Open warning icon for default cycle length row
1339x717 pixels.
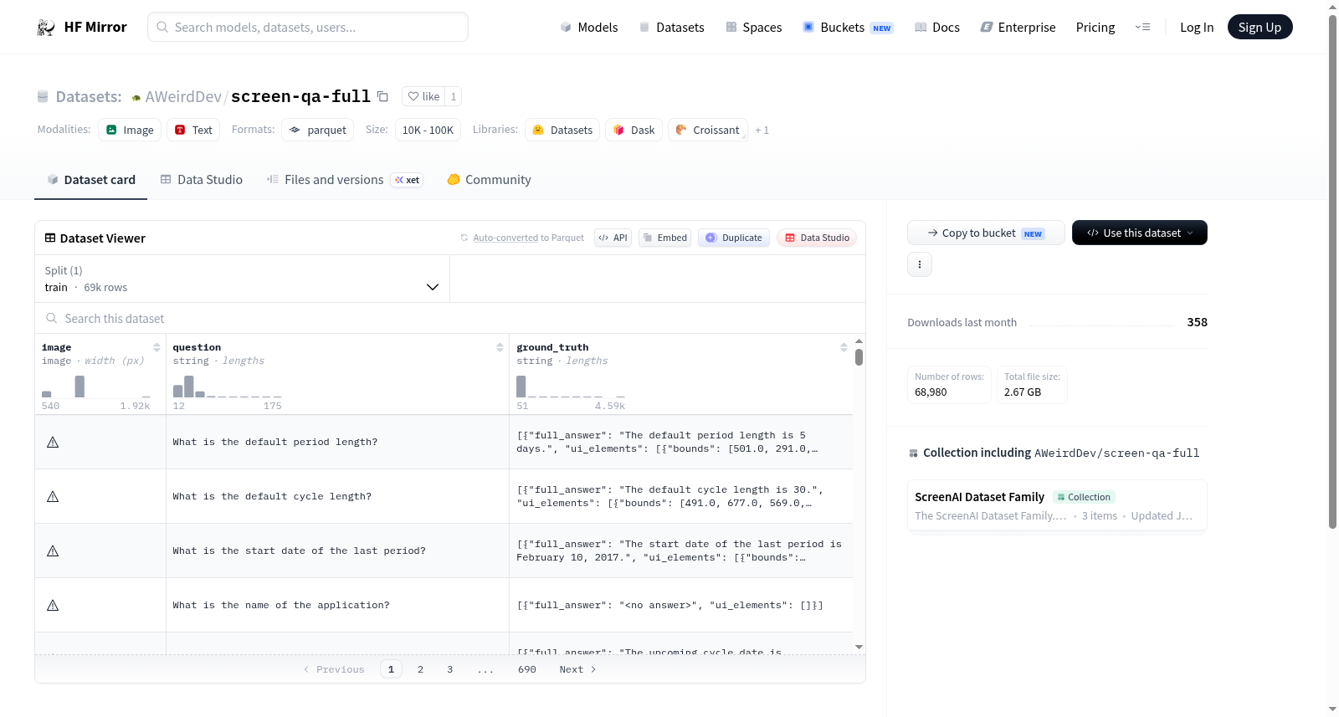coord(53,496)
